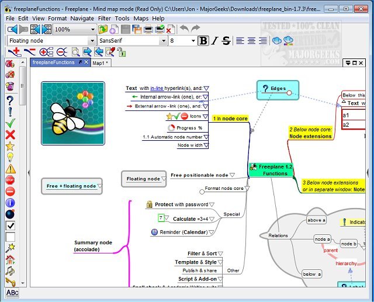Click the find and replace pencil icon
The width and height of the screenshot is (374, 302).
pos(110,52)
